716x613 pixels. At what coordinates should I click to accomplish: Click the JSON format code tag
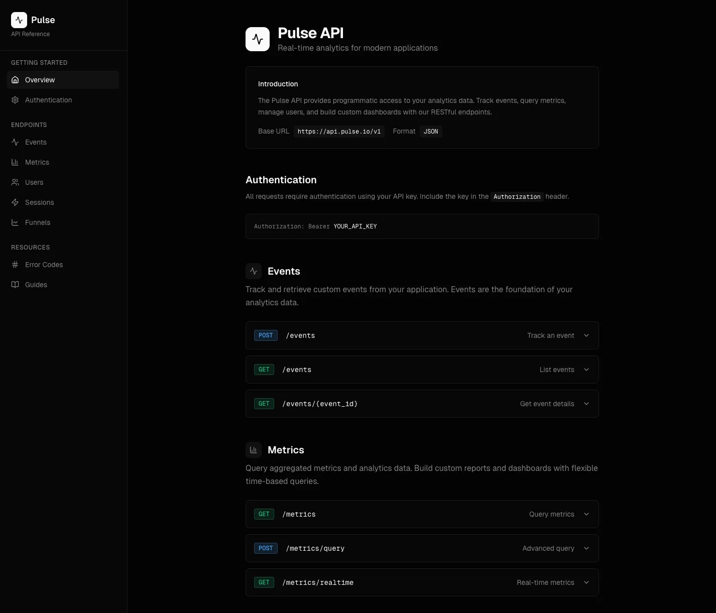(431, 132)
